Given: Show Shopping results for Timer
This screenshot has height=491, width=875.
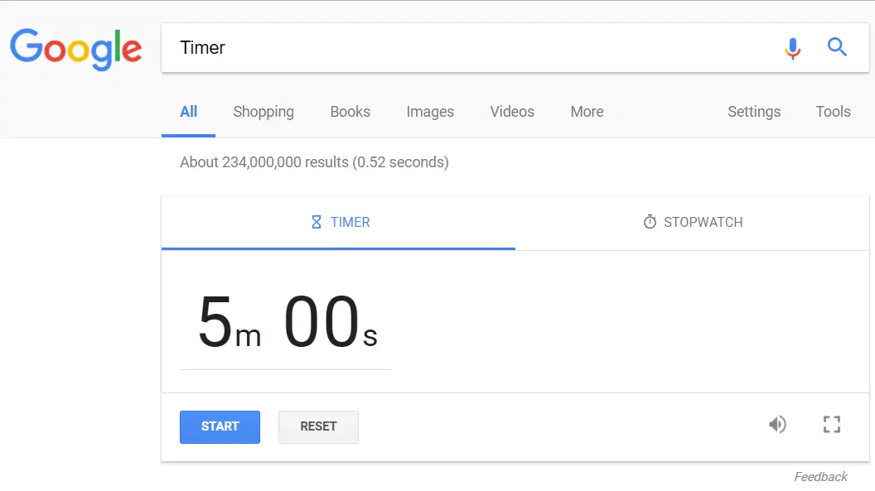Looking at the screenshot, I should pyautogui.click(x=263, y=112).
